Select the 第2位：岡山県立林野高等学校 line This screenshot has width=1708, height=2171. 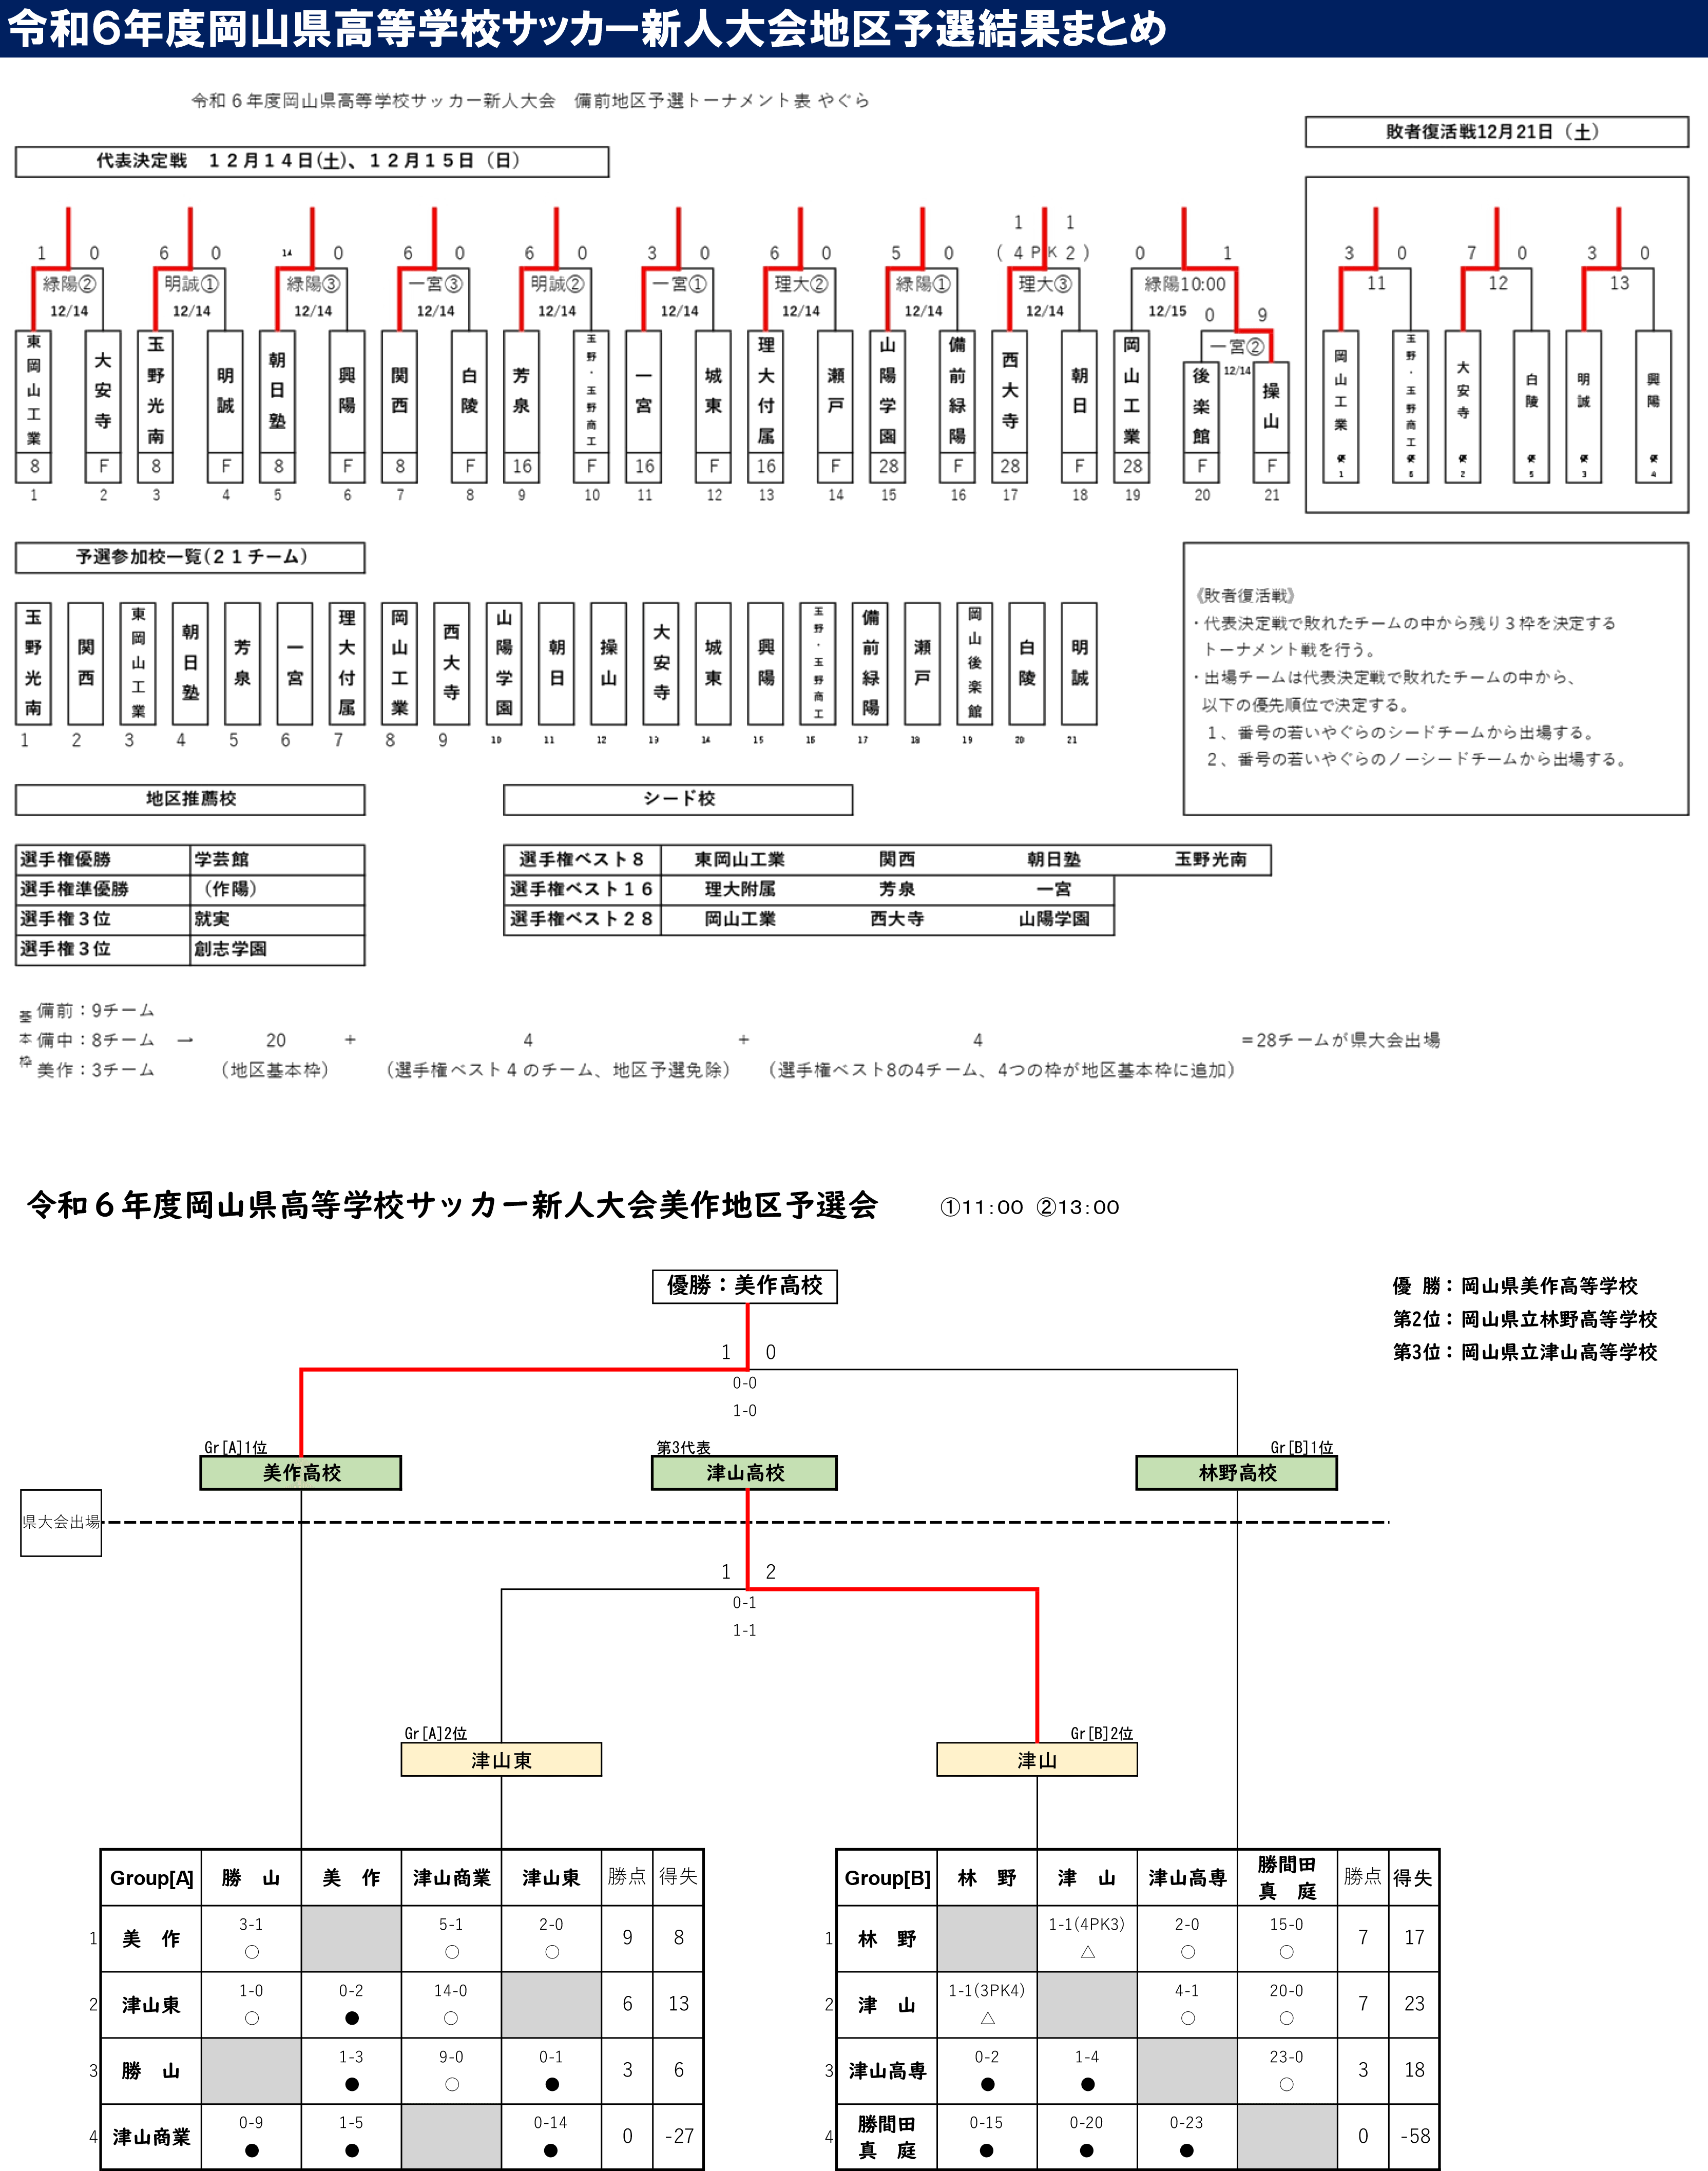(1525, 1319)
